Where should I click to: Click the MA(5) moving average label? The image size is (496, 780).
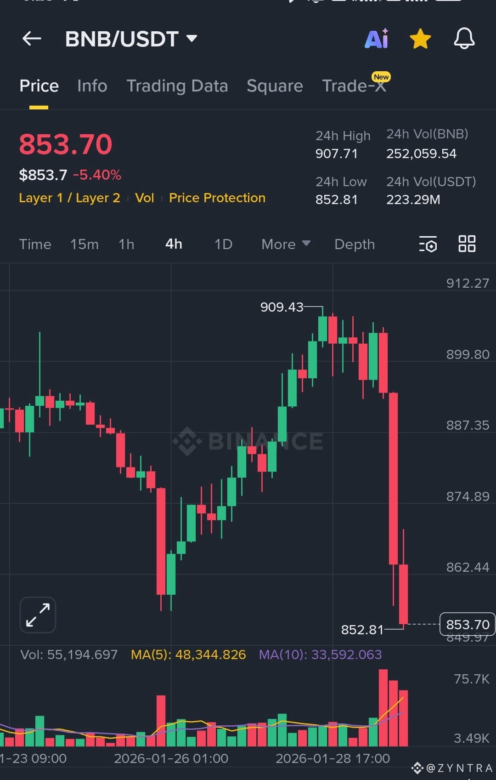pos(188,654)
